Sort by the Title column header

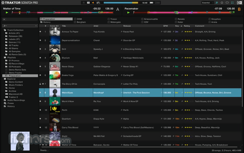64,26
